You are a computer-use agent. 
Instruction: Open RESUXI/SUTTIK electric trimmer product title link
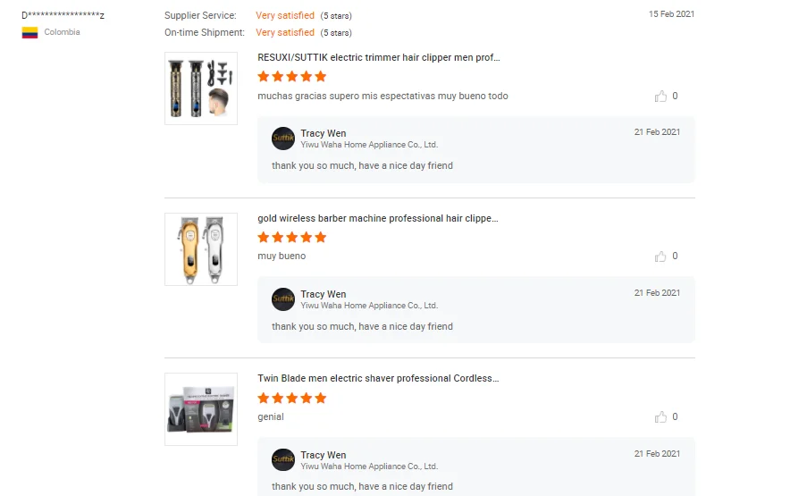tap(379, 57)
